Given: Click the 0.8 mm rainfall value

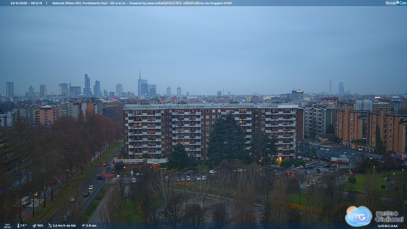Looking at the screenshot, I should coord(91,226).
